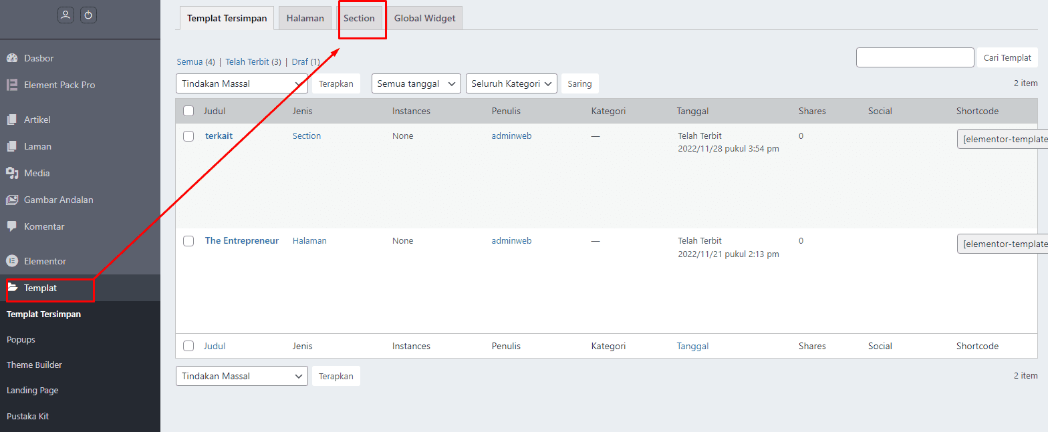Click the template search input field

(914, 57)
